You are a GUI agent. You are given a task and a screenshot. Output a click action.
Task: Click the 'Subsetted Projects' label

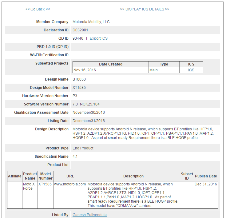tap(52, 63)
